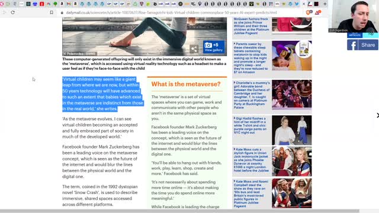Image resolution: width=379 pixels, height=213 pixels.
Task: Click the horizontal scrollbar at the page bottom
Action: coord(179,211)
